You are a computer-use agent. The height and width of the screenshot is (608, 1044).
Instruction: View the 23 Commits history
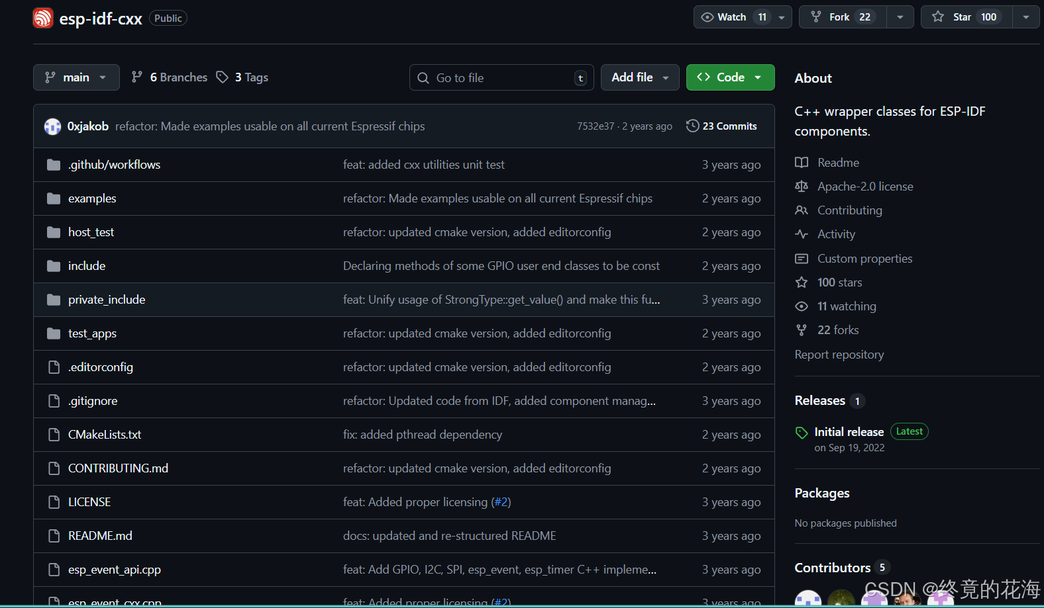722,126
